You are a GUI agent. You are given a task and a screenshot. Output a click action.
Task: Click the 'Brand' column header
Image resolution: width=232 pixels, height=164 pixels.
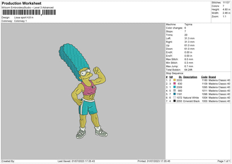coord(212,77)
